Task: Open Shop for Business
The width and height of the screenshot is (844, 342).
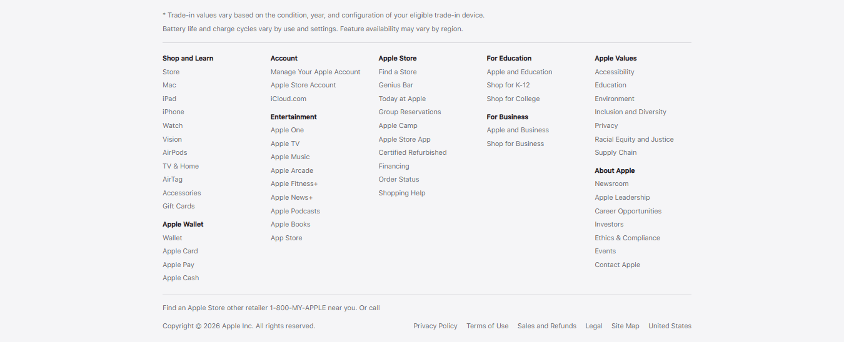Action: pyautogui.click(x=515, y=144)
